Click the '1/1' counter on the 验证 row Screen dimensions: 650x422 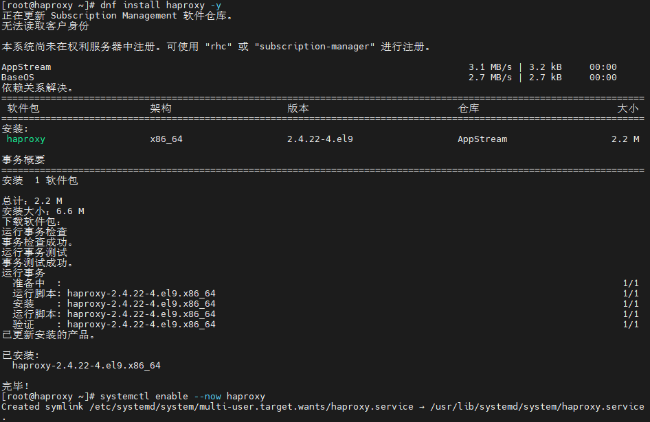pyautogui.click(x=631, y=325)
